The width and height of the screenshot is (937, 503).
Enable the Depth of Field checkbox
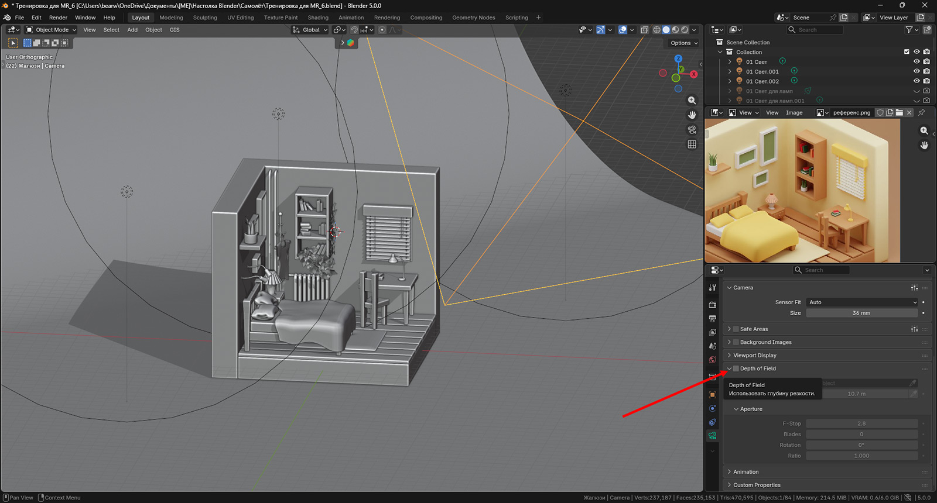pyautogui.click(x=736, y=368)
